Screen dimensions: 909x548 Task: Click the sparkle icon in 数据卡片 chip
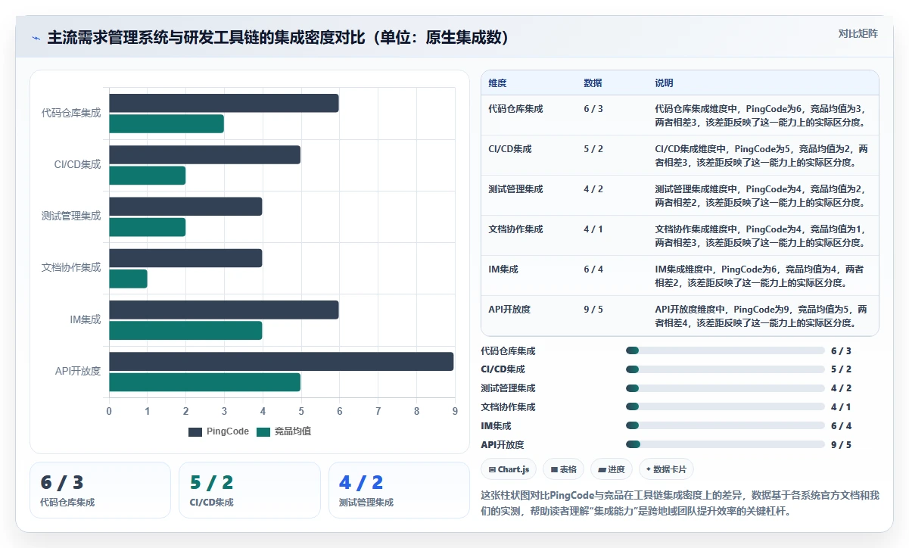coord(649,469)
